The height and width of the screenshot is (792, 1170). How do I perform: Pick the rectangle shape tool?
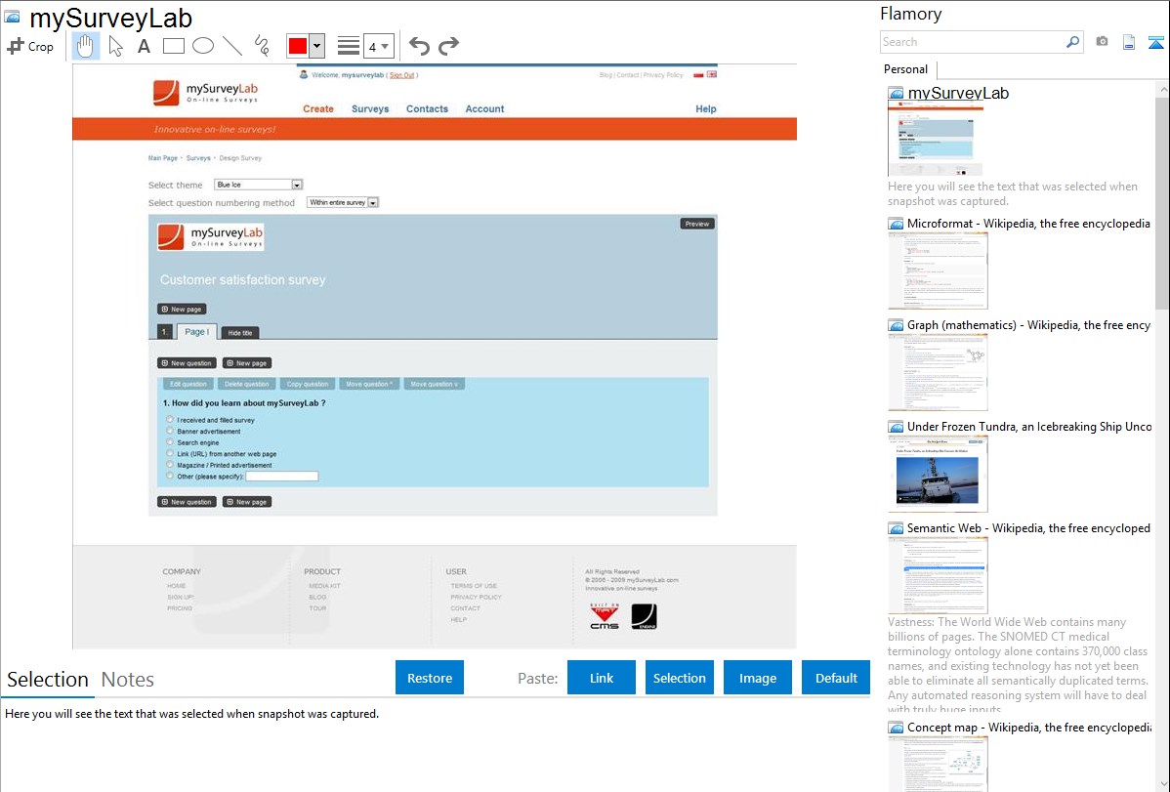pos(174,46)
